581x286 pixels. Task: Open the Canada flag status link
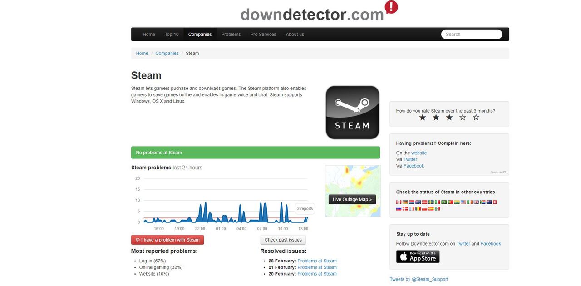399,202
